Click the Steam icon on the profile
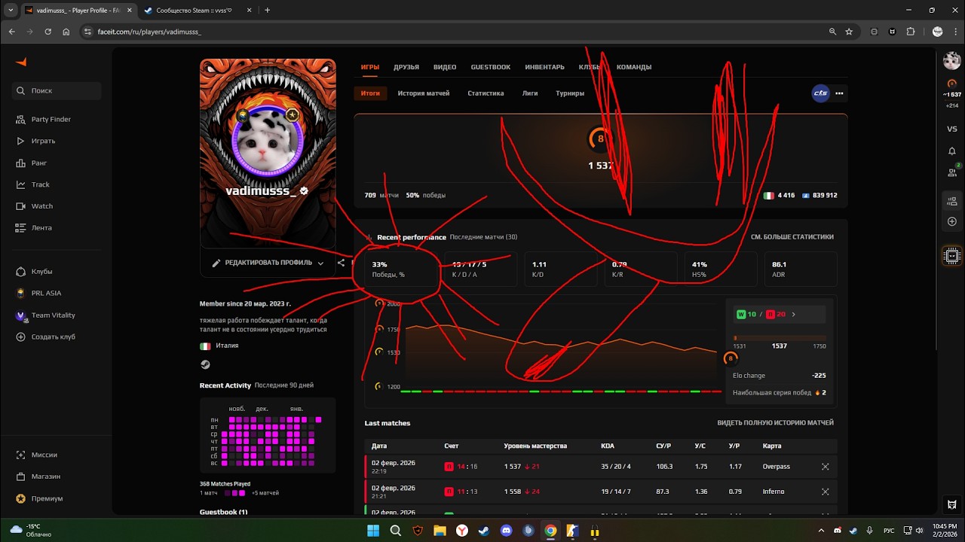The image size is (965, 542). point(205,364)
